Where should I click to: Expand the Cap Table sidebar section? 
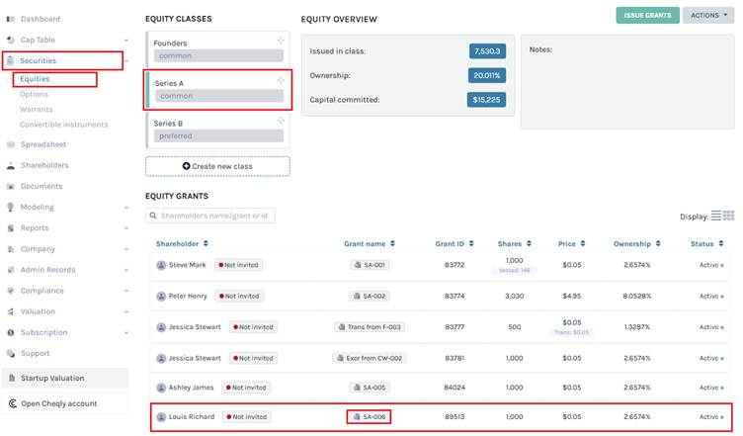[x=126, y=40]
